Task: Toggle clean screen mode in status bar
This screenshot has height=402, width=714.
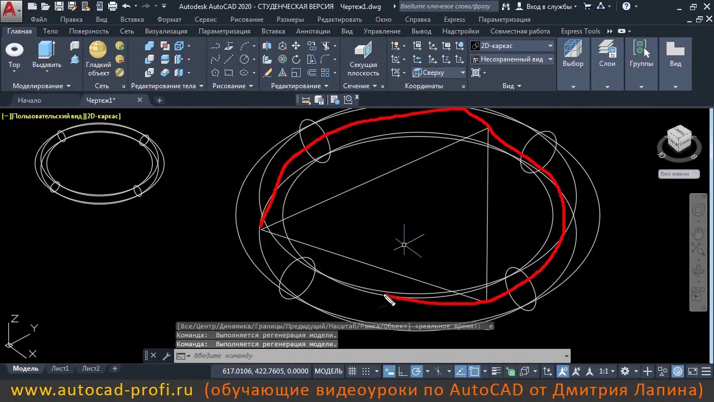Action: (x=692, y=371)
